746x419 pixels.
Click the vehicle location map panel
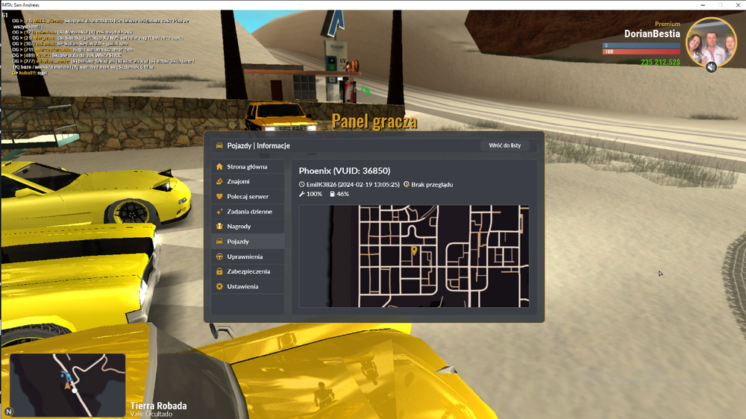[414, 256]
